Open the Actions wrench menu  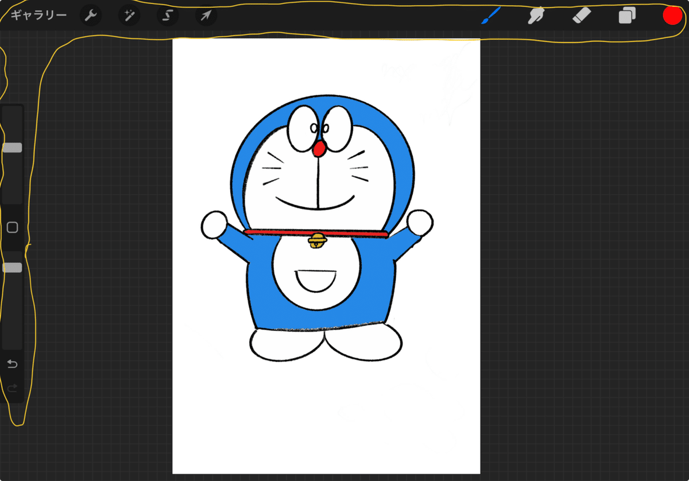[x=90, y=15]
